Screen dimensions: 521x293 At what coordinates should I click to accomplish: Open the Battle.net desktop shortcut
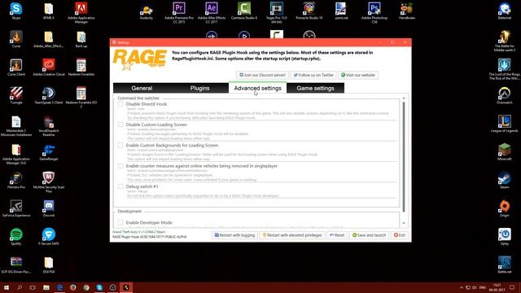pos(505,265)
